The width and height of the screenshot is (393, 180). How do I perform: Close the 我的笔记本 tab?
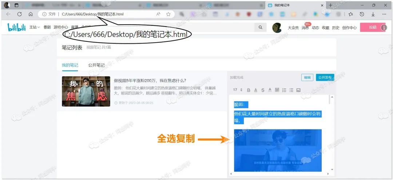pyautogui.click(x=322, y=5)
